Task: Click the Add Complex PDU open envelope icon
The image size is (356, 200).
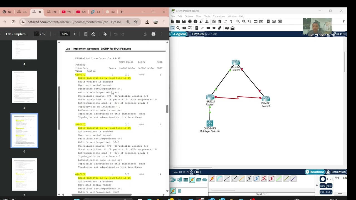Action: point(233,28)
